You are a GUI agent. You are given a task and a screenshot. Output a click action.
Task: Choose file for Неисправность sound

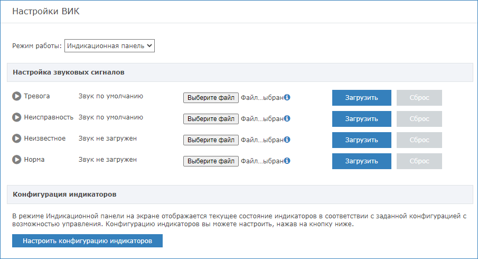pyautogui.click(x=211, y=119)
